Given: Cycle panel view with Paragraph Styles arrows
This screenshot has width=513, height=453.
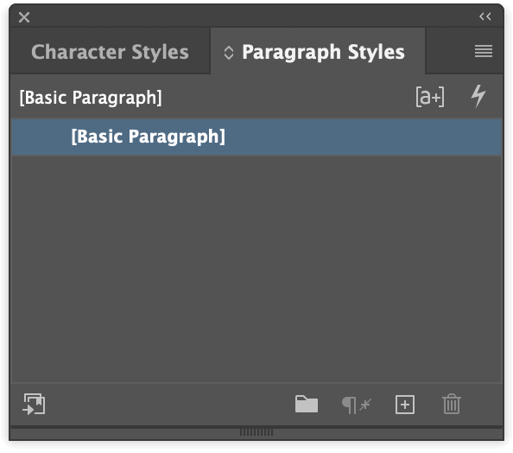Looking at the screenshot, I should (229, 53).
